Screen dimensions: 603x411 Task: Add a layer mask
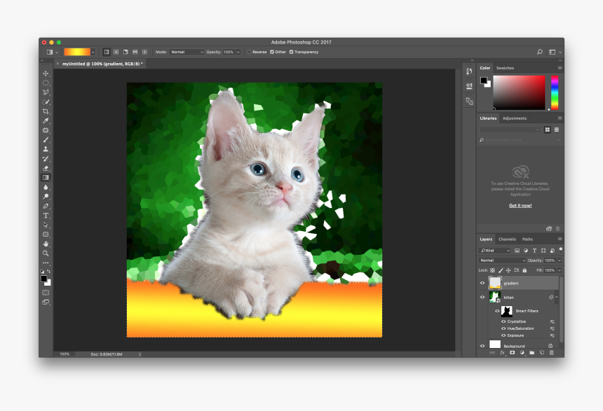point(513,353)
